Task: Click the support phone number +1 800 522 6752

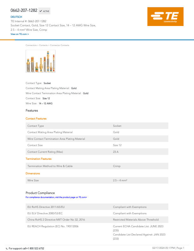Action: [x=35, y=248]
